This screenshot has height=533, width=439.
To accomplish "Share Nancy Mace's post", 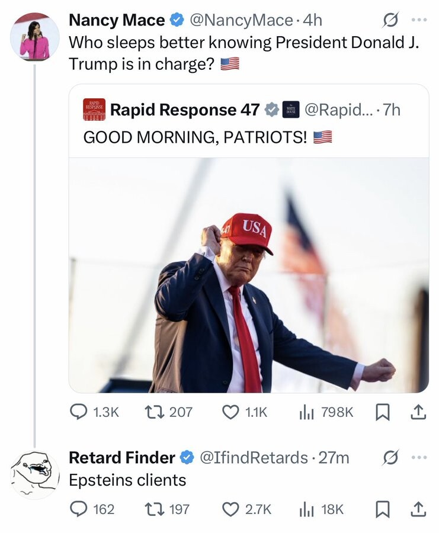I will click(x=418, y=412).
